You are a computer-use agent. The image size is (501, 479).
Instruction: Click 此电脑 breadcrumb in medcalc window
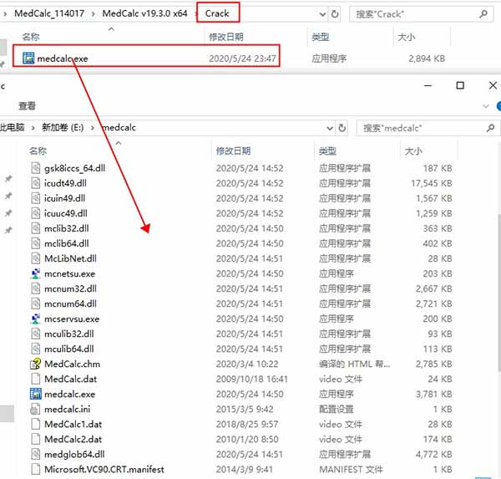[13, 128]
